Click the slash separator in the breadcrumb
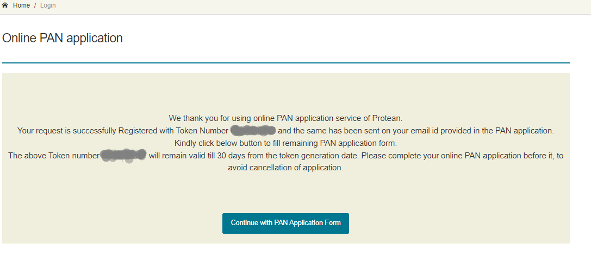591x256 pixels. (35, 5)
